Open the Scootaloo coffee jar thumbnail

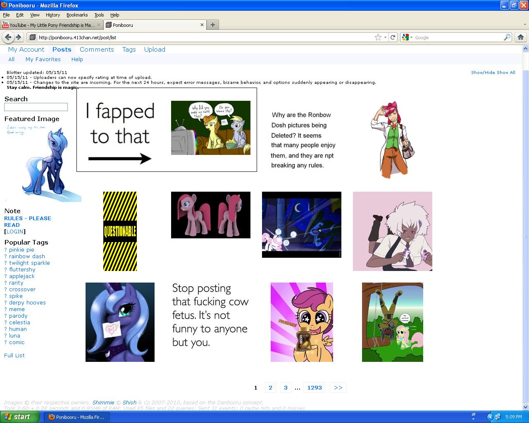tap(302, 322)
